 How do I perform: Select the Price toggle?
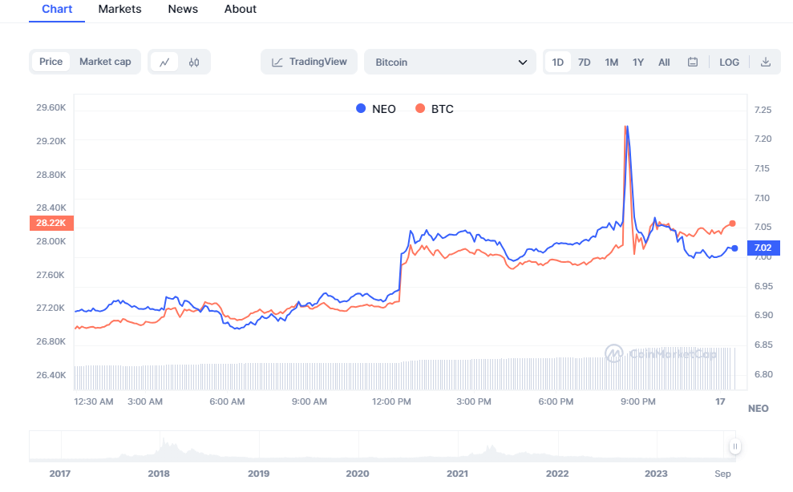51,62
